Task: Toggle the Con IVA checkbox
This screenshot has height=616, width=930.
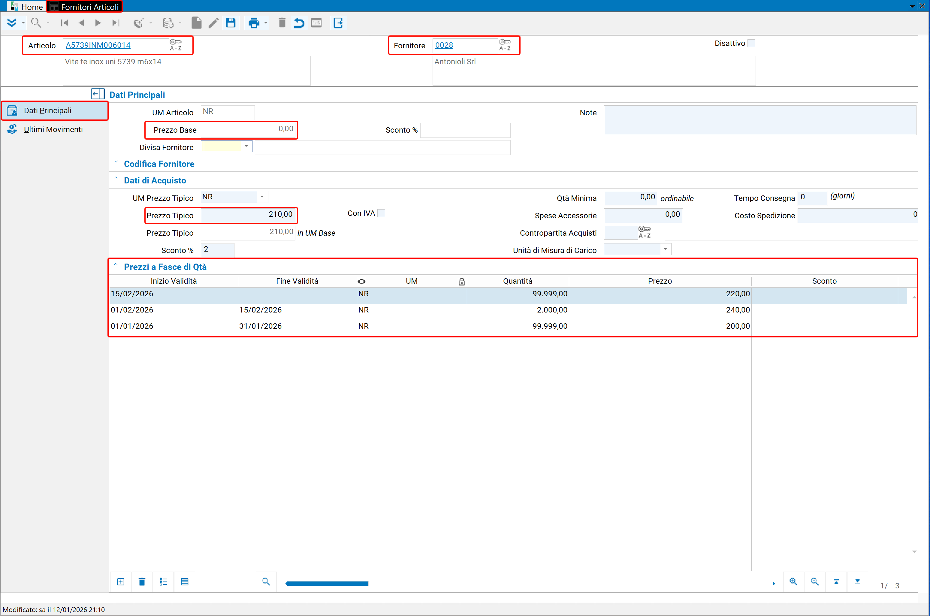Action: coord(381,213)
